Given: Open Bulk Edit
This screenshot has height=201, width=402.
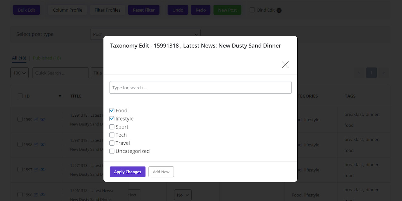Looking at the screenshot, I should pos(26,10).
